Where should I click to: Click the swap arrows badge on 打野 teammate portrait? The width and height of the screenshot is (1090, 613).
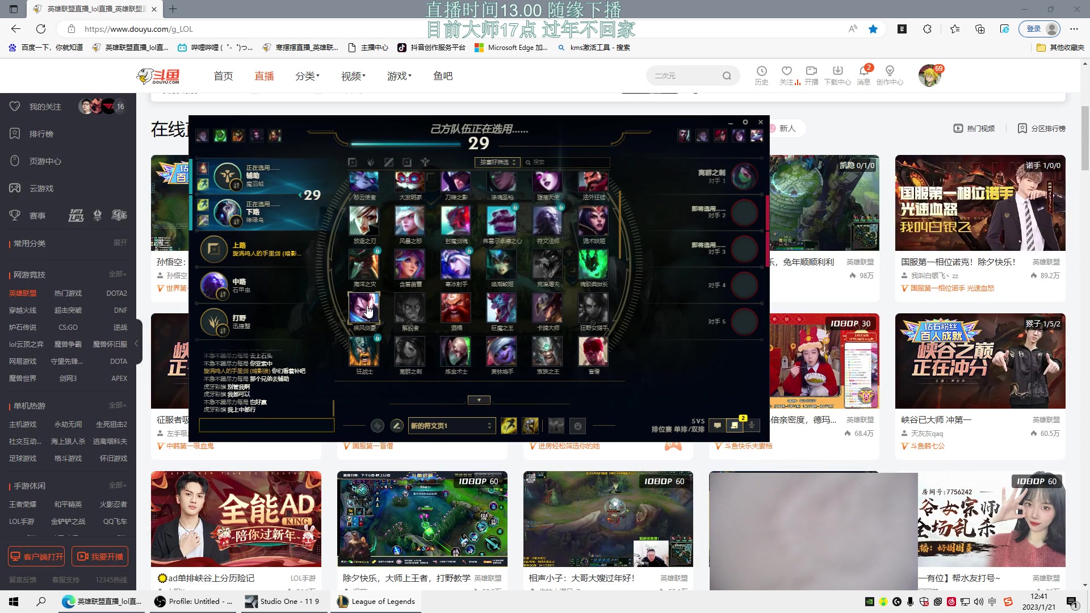tap(222, 331)
